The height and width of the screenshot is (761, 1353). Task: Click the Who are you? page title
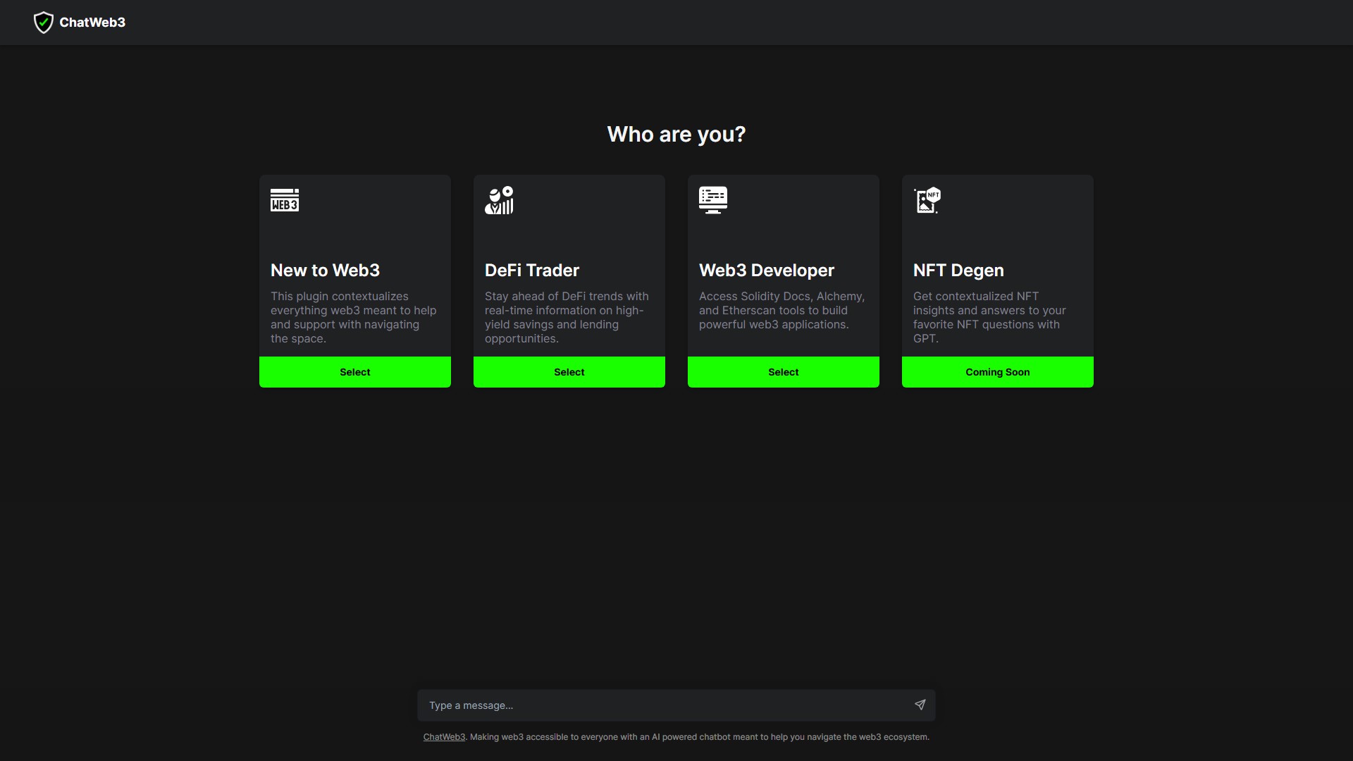click(x=676, y=134)
